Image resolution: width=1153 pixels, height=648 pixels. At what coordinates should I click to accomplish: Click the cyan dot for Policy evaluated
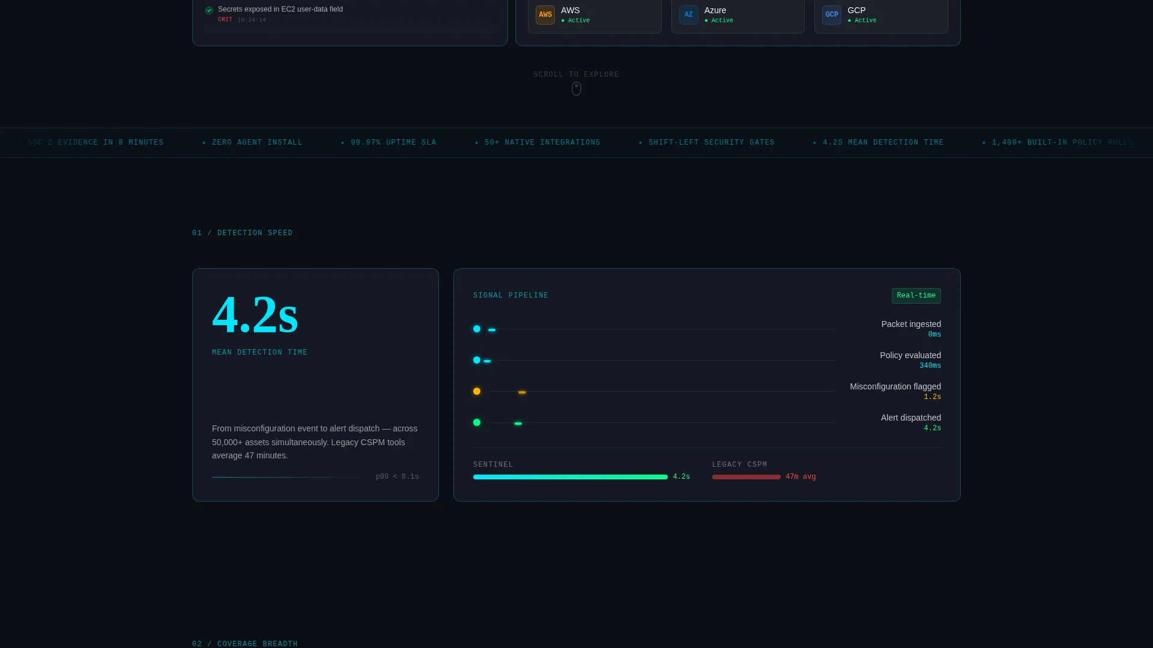tap(477, 360)
